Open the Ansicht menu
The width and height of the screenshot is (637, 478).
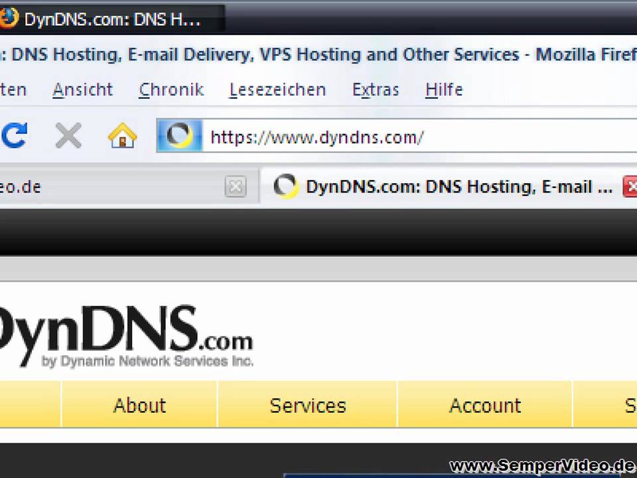coord(82,90)
